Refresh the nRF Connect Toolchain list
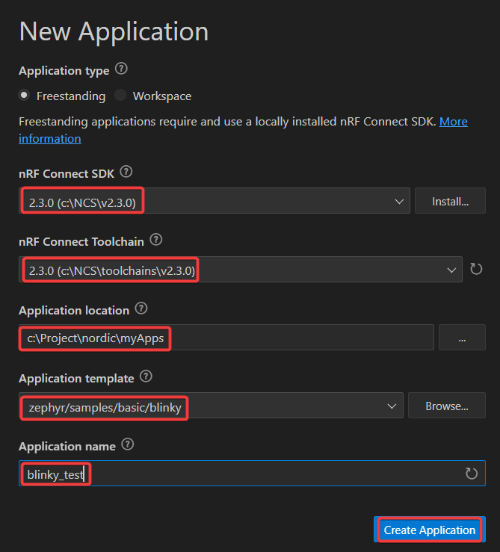This screenshot has width=500, height=552. click(476, 270)
